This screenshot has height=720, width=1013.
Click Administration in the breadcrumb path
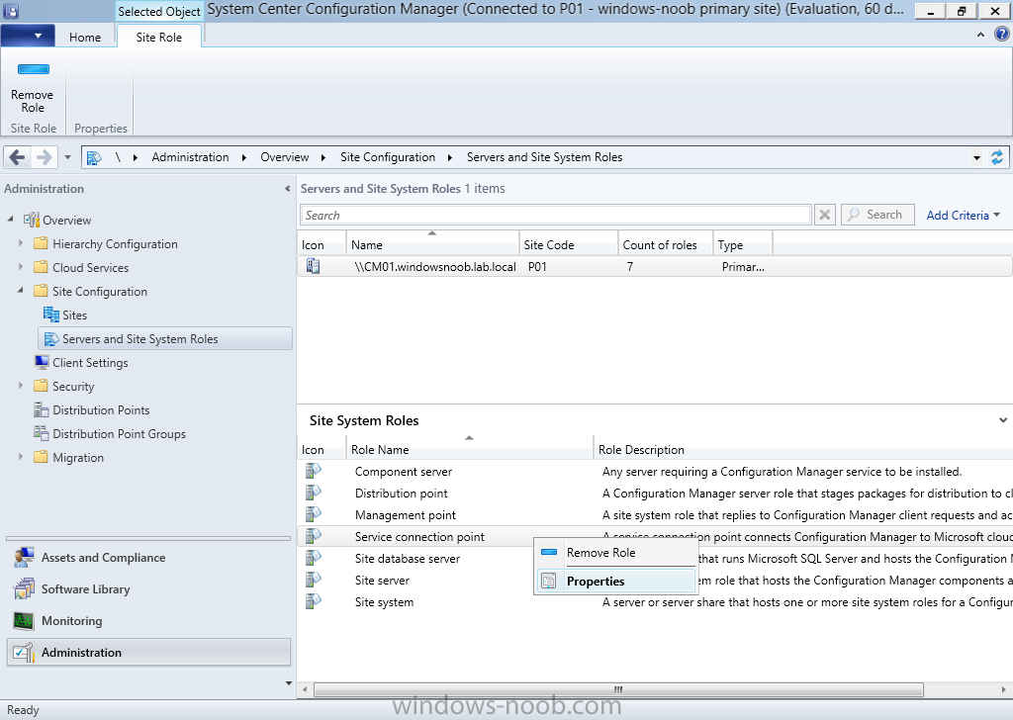click(190, 157)
